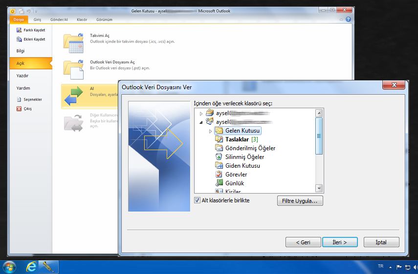Expand the first aysel account tree node

pyautogui.click(x=201, y=114)
